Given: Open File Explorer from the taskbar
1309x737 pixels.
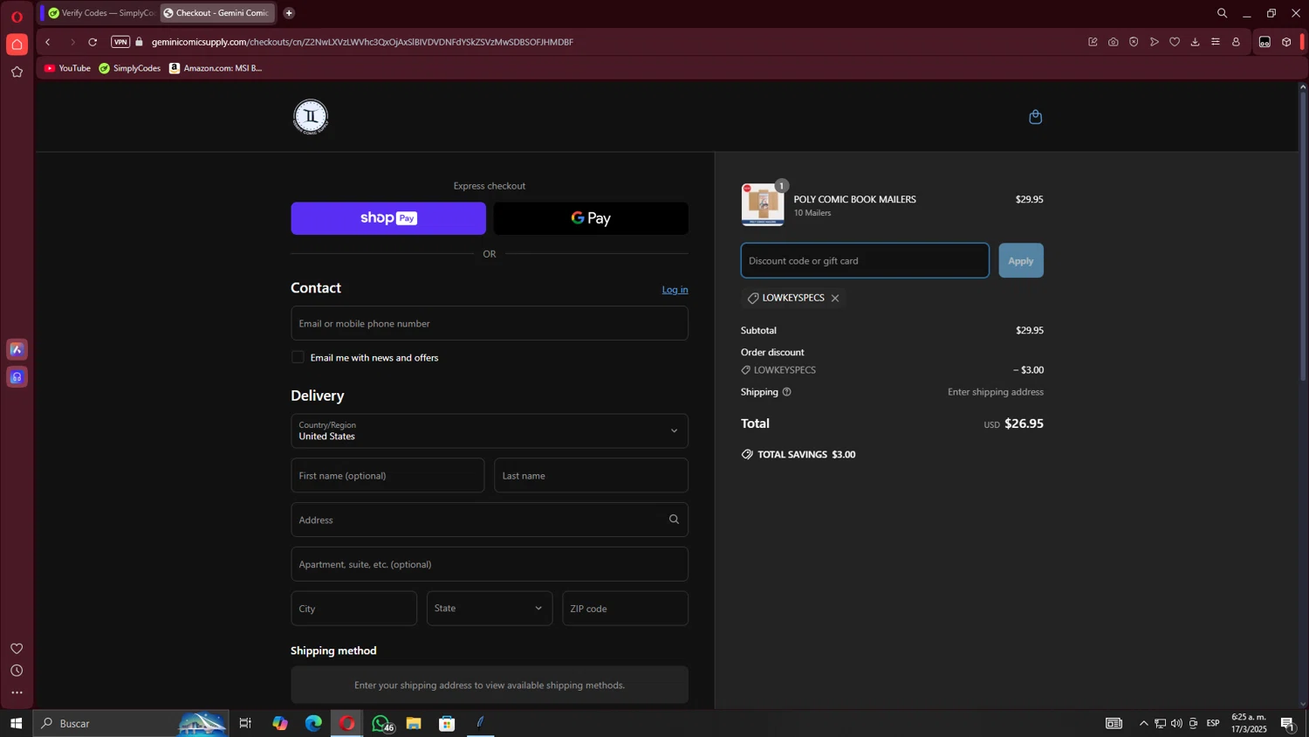Looking at the screenshot, I should tap(414, 724).
